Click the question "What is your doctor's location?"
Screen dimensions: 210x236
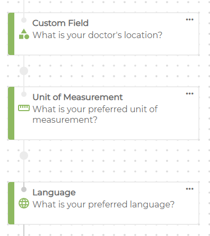click(x=98, y=35)
